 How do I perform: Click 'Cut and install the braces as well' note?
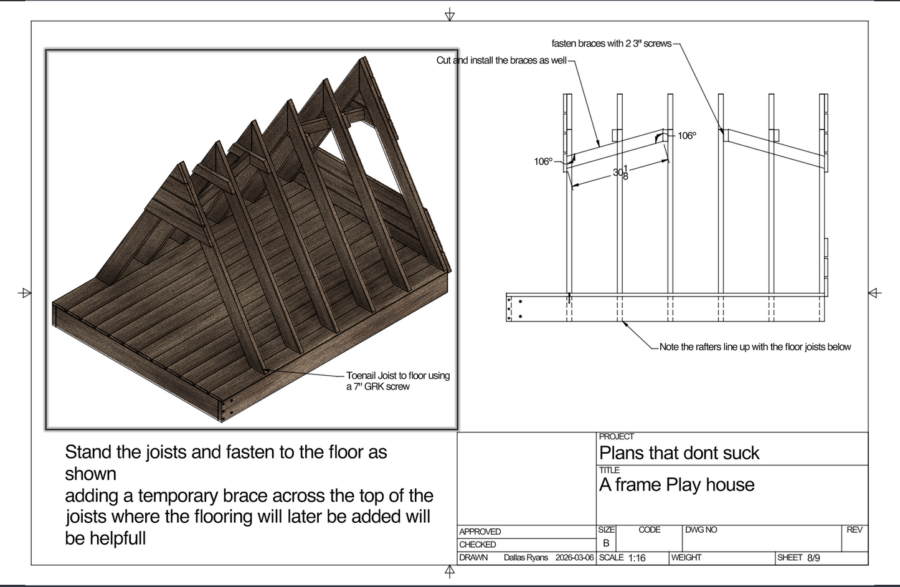pos(501,60)
